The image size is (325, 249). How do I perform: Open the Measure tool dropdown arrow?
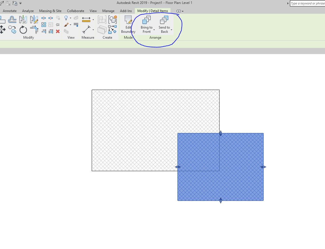(x=93, y=20)
